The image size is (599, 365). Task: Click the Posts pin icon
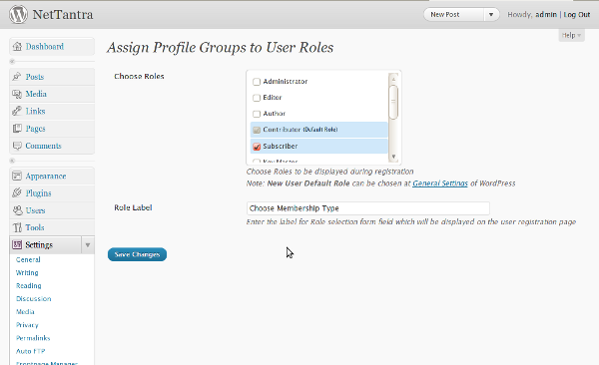coord(17,77)
